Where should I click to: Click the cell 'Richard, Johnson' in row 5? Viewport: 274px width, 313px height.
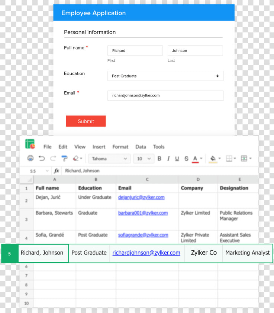point(43,253)
